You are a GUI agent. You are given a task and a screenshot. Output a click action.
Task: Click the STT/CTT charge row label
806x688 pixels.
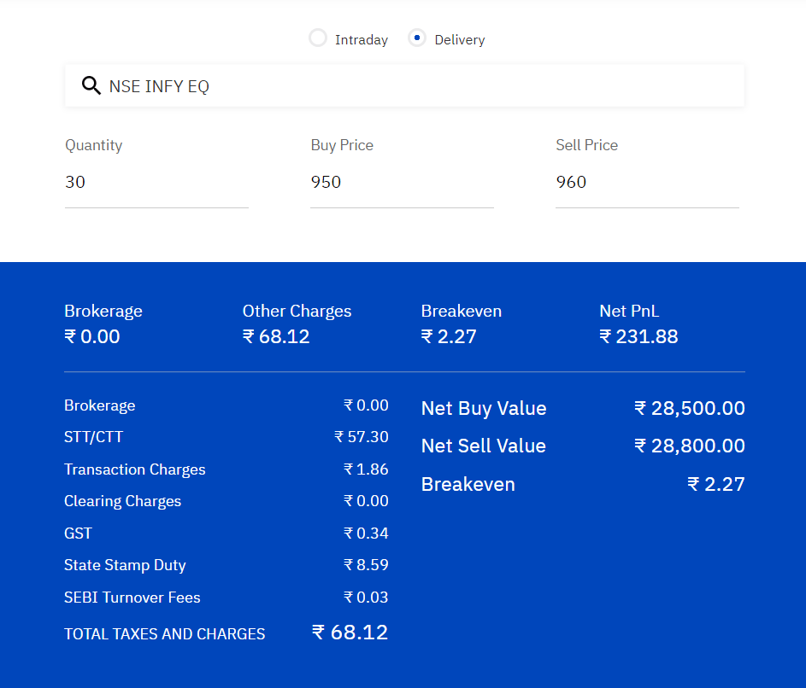(93, 437)
